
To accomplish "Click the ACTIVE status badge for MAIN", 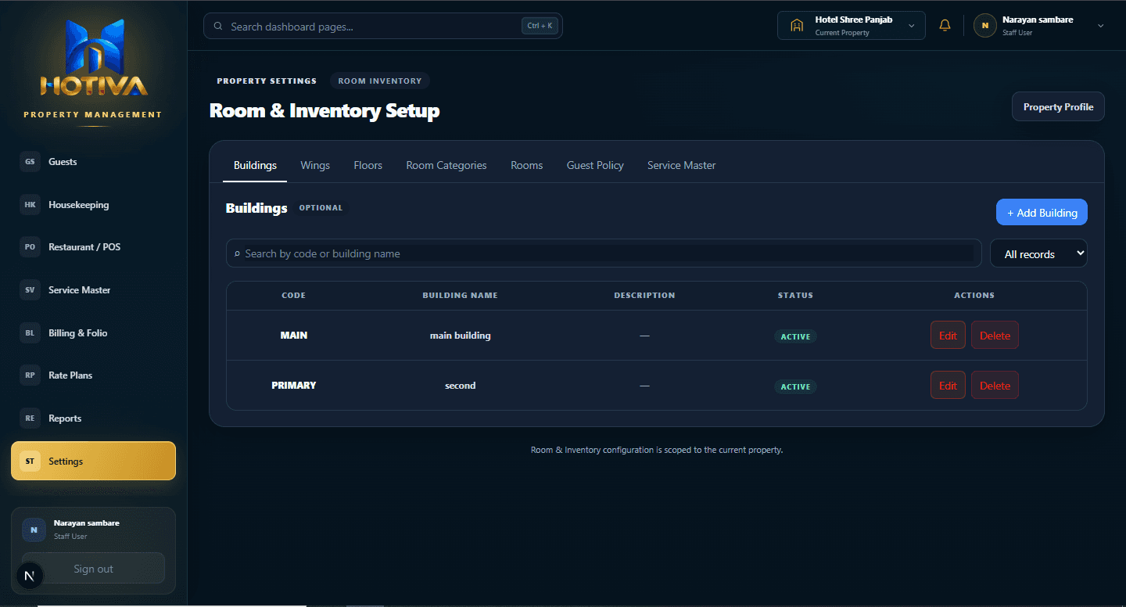I will pos(795,336).
